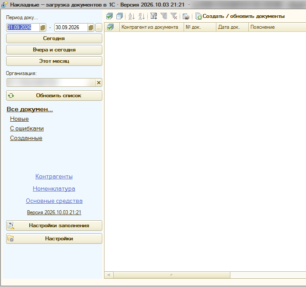
Task: Clear the filter with X icon
Action: [x=174, y=16]
